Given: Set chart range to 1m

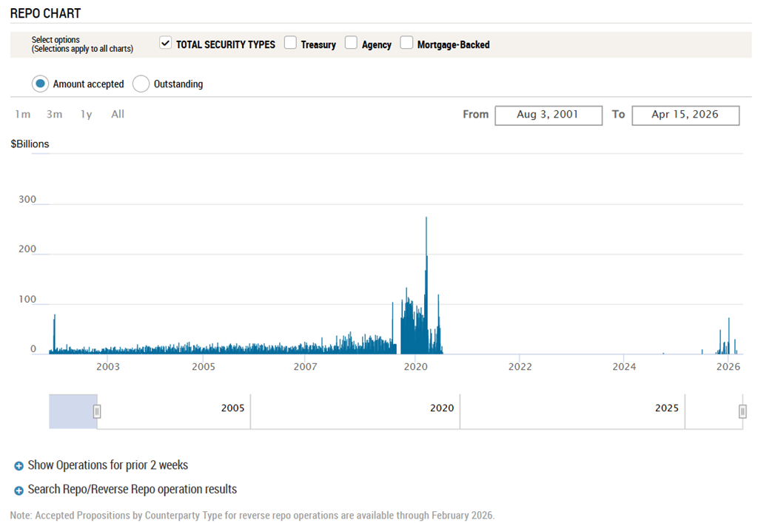Looking at the screenshot, I should pyautogui.click(x=23, y=114).
